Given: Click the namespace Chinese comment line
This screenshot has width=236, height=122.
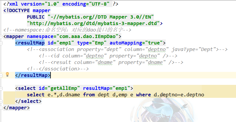Looking at the screenshot, I should (67, 30).
